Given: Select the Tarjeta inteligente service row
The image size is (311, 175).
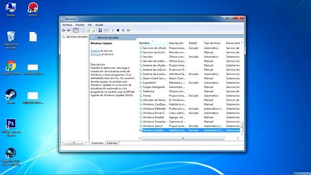Looking at the screenshot, I should click(190, 87).
